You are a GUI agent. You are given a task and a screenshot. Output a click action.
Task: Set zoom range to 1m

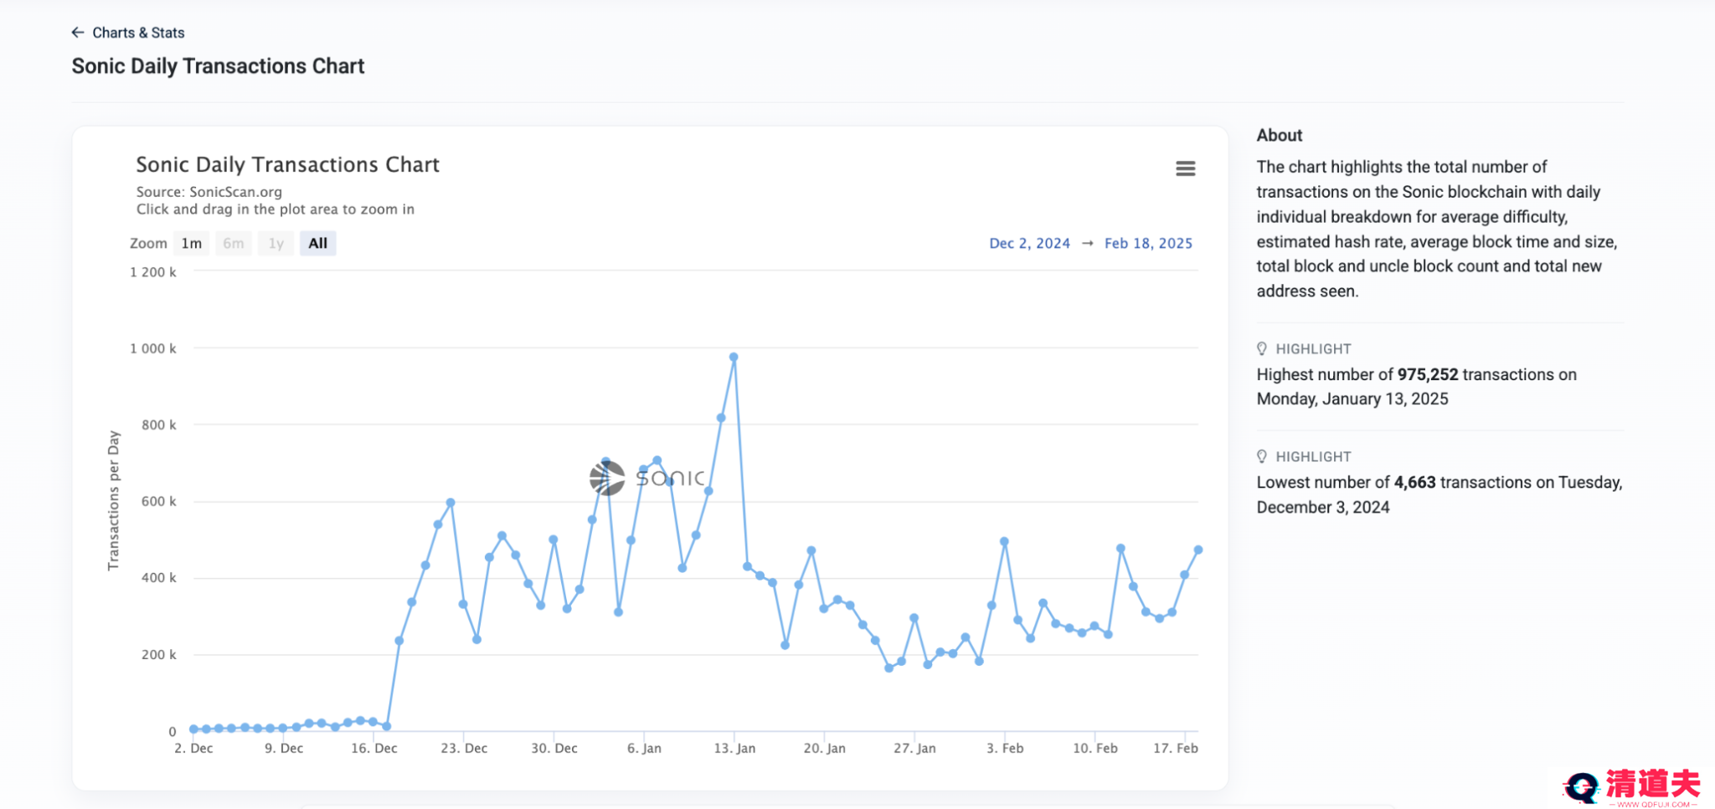[192, 244]
